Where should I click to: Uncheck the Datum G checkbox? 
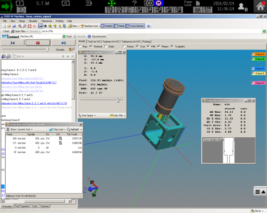click(x=253, y=83)
